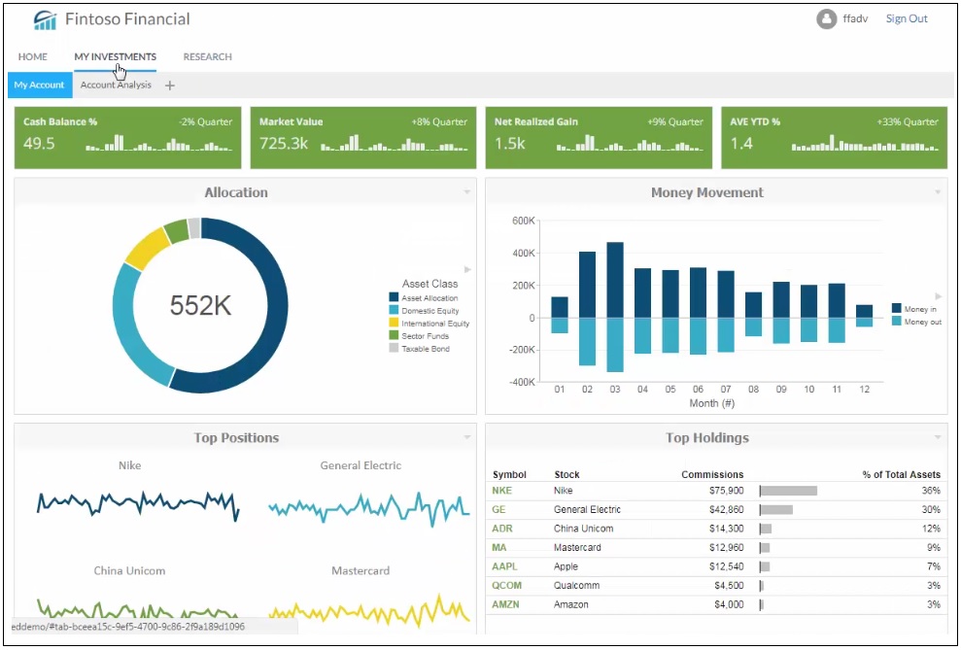961x650 pixels.
Task: Click the 552K donut chart center value
Action: [x=200, y=306]
